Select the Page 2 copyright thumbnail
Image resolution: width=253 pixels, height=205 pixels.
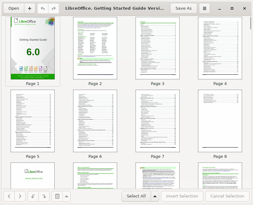point(95,48)
